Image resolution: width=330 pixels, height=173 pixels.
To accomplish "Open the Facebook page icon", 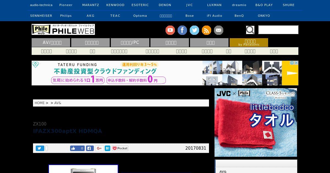I will point(182,30).
